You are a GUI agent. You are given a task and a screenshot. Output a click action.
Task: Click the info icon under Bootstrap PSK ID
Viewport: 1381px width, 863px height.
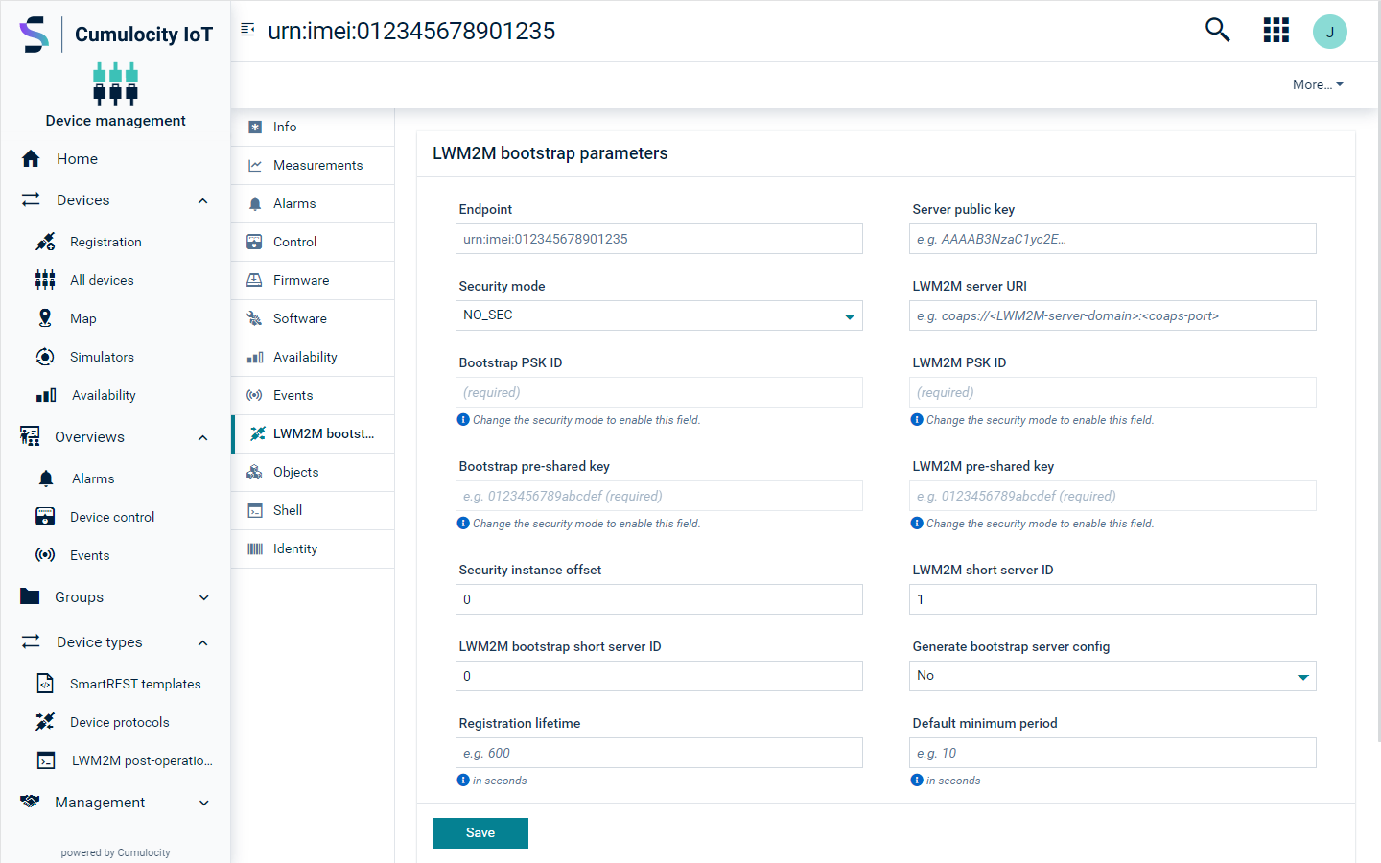[463, 419]
